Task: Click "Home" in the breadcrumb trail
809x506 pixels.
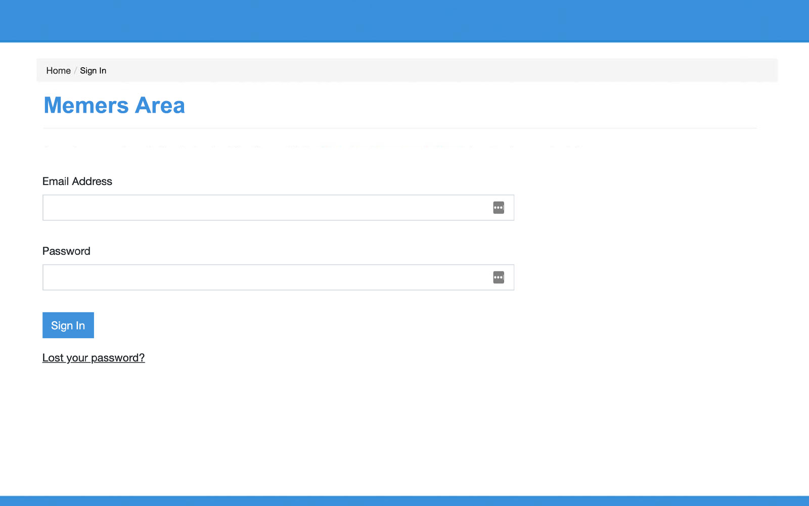Action: pyautogui.click(x=58, y=70)
